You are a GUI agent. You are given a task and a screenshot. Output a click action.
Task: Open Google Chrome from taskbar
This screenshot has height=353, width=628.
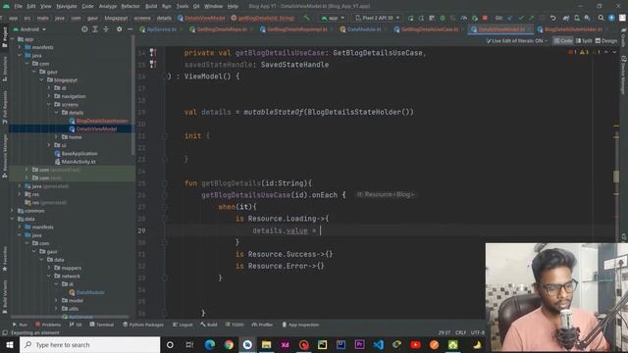pos(229,344)
